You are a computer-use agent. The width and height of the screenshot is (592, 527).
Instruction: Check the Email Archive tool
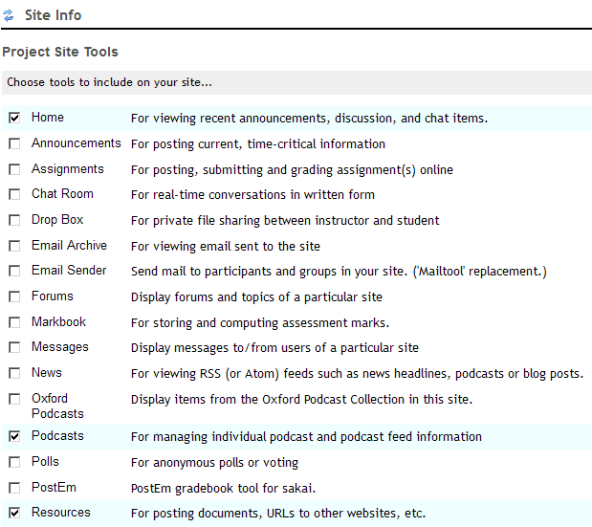click(14, 246)
